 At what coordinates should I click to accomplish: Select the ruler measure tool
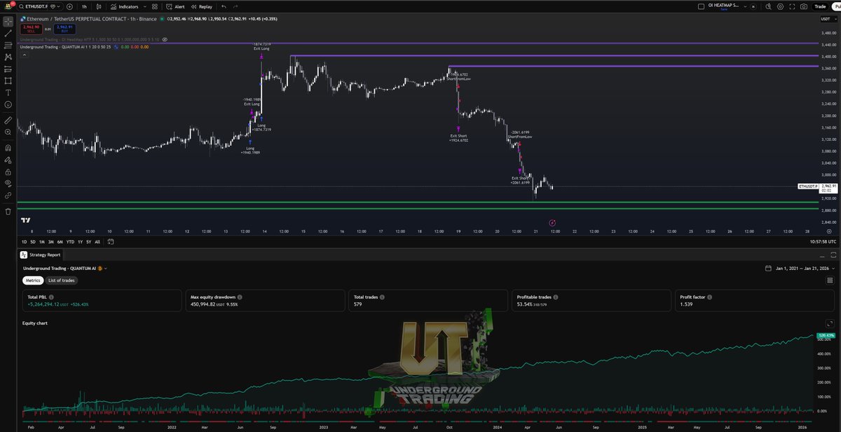(x=8, y=119)
